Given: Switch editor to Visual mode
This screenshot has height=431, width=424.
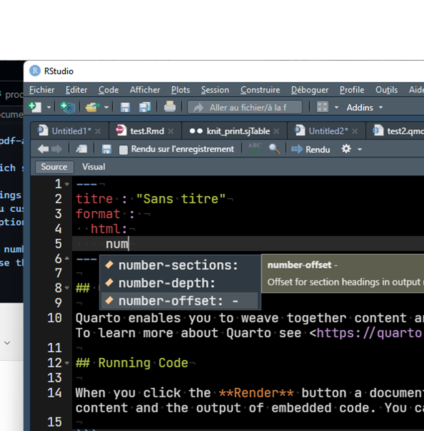Looking at the screenshot, I should pos(94,167).
